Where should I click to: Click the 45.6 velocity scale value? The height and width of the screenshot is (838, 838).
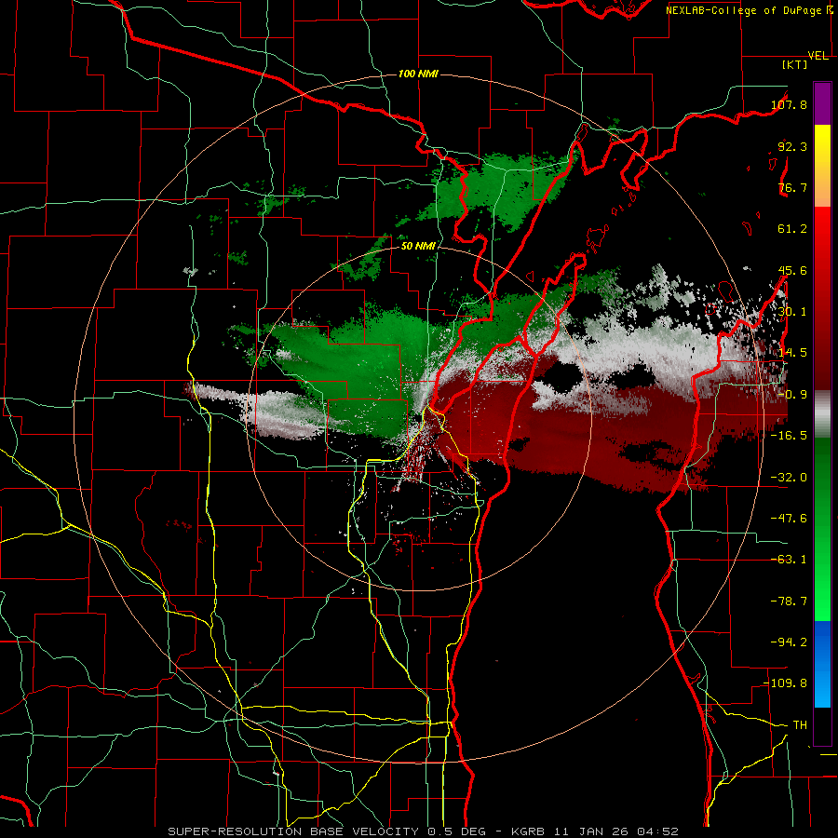tap(792, 270)
